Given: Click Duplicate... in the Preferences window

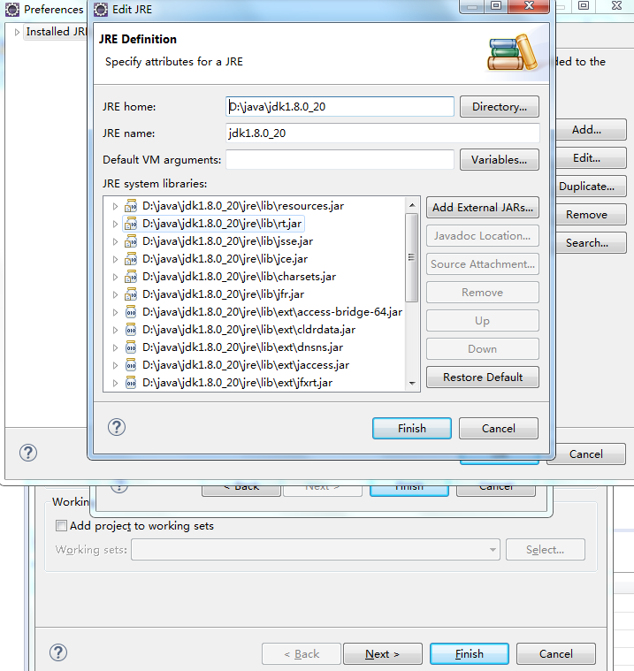Looking at the screenshot, I should coord(591,187).
